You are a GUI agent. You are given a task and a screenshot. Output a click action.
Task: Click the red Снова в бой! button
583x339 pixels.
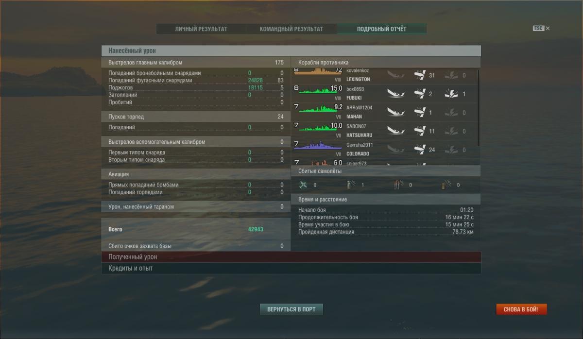pyautogui.click(x=521, y=309)
